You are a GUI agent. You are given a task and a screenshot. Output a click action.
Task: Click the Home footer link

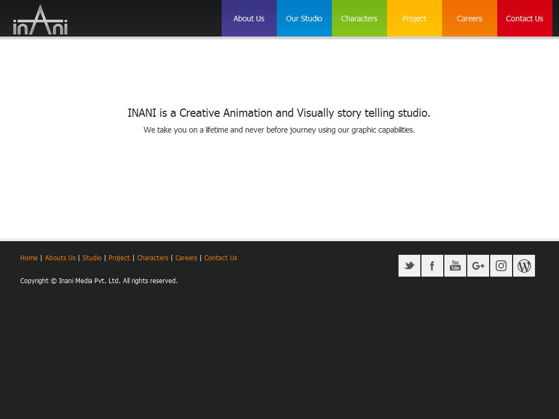29,258
